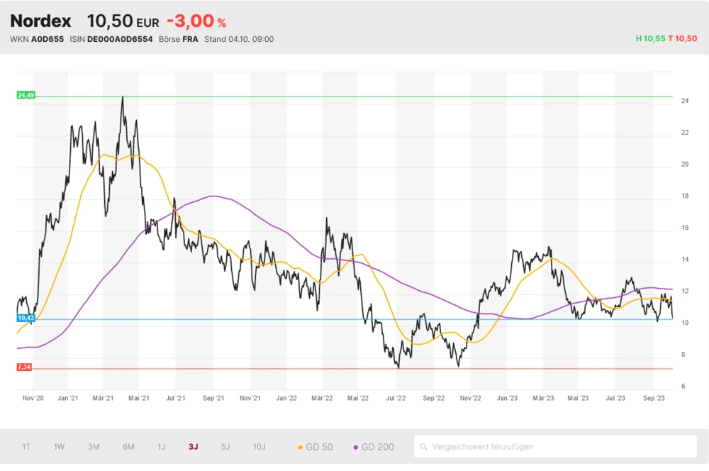
Task: Click the blue 10,43 current price marker
Action: (26, 318)
